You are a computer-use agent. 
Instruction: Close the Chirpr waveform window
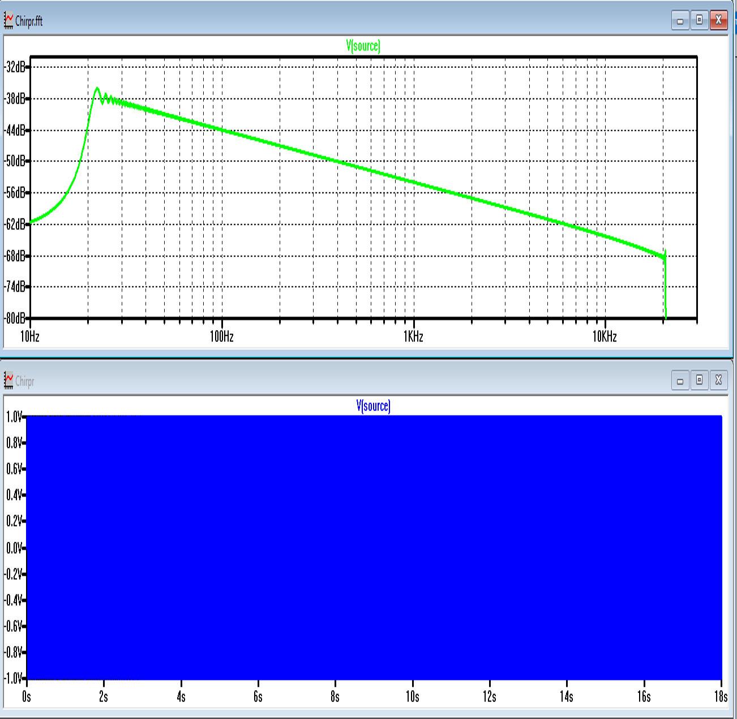718,380
